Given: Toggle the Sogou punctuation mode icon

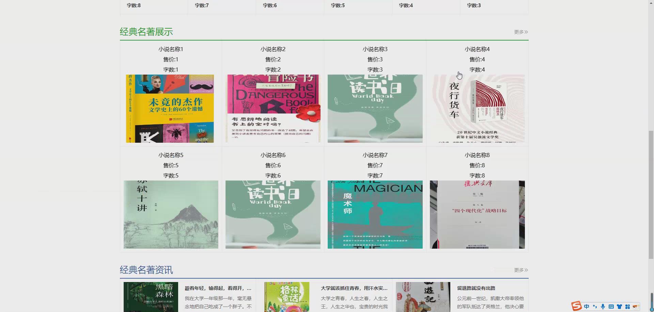Looking at the screenshot, I should point(595,307).
